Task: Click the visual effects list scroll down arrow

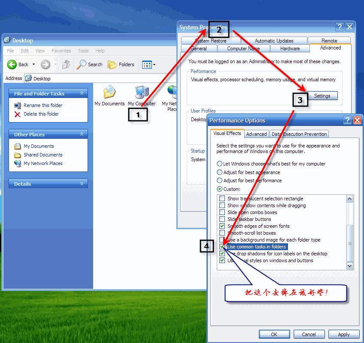Action: tap(349, 266)
